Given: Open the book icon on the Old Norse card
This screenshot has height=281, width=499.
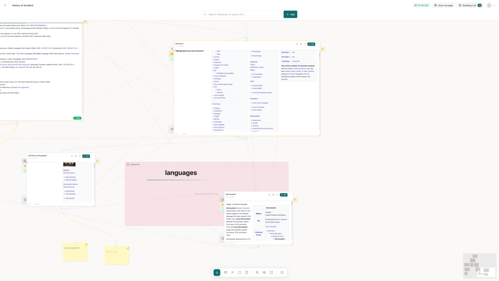Looking at the screenshot, I should point(172,54).
